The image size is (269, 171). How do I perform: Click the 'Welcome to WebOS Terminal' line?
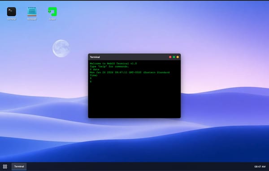tap(113, 64)
